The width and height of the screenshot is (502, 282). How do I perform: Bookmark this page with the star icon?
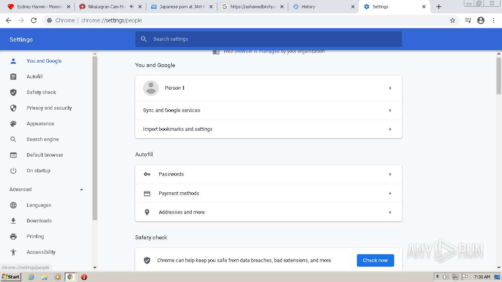click(453, 20)
